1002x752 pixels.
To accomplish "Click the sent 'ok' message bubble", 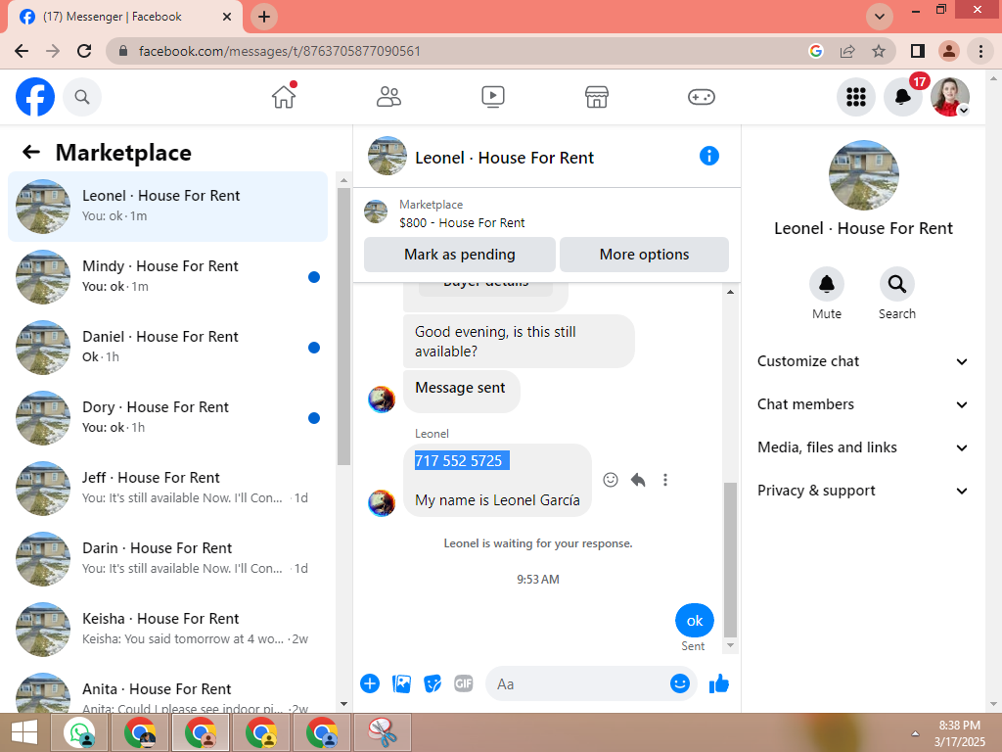I will pyautogui.click(x=694, y=620).
